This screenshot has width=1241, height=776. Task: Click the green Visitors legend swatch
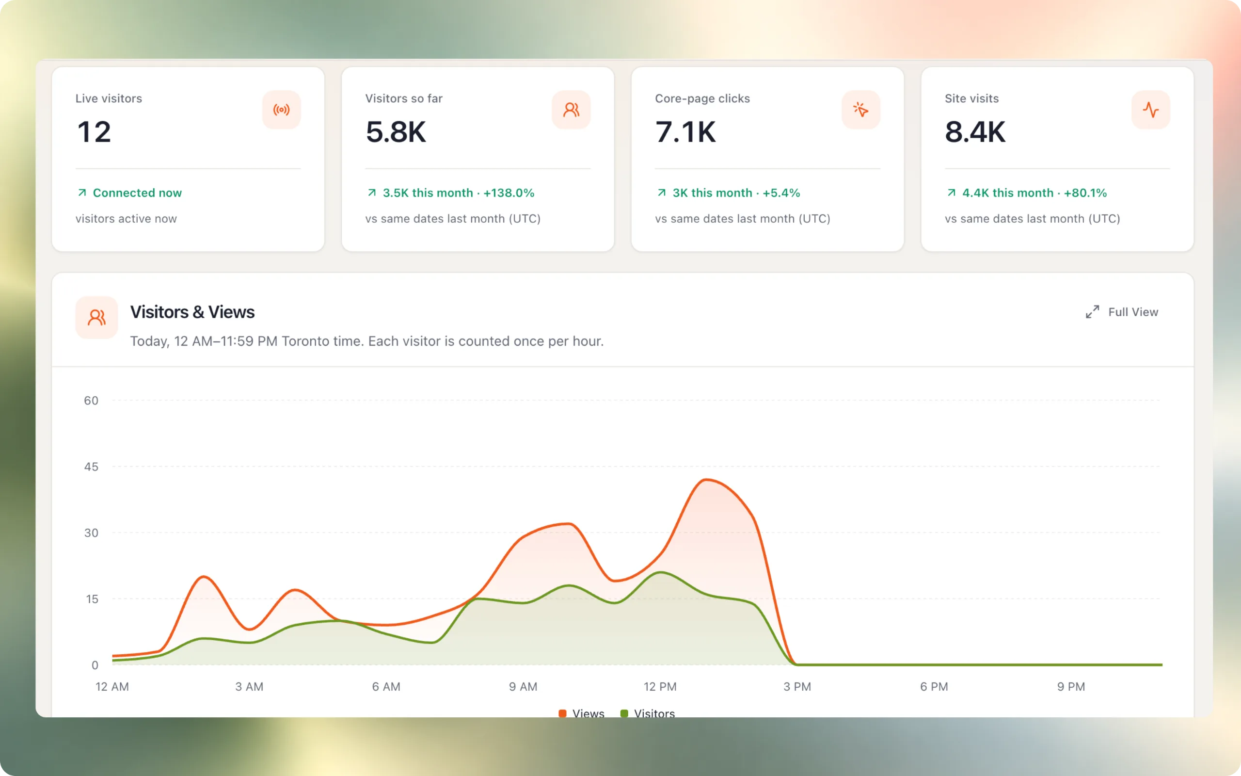624,713
